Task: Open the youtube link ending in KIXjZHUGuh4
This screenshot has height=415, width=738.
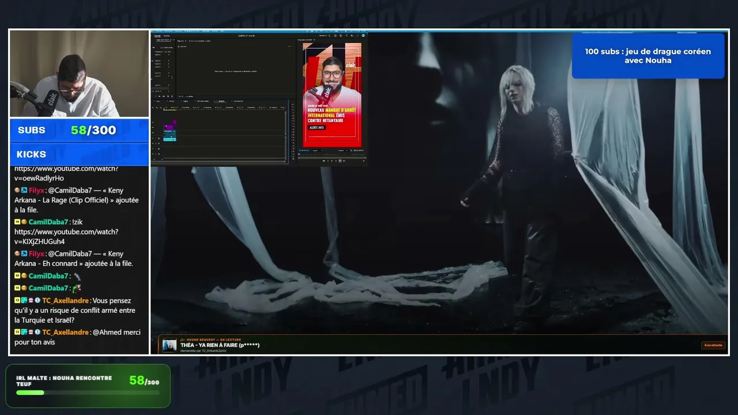Action: click(x=66, y=237)
